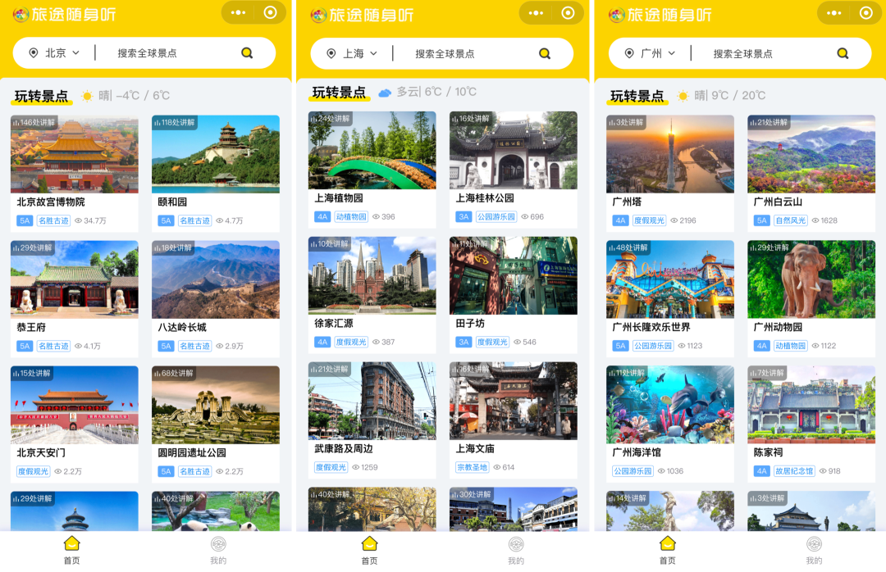Switch to the 首页 tab in the 上海 screen
Image resolution: width=886 pixels, height=572 pixels.
(x=369, y=551)
